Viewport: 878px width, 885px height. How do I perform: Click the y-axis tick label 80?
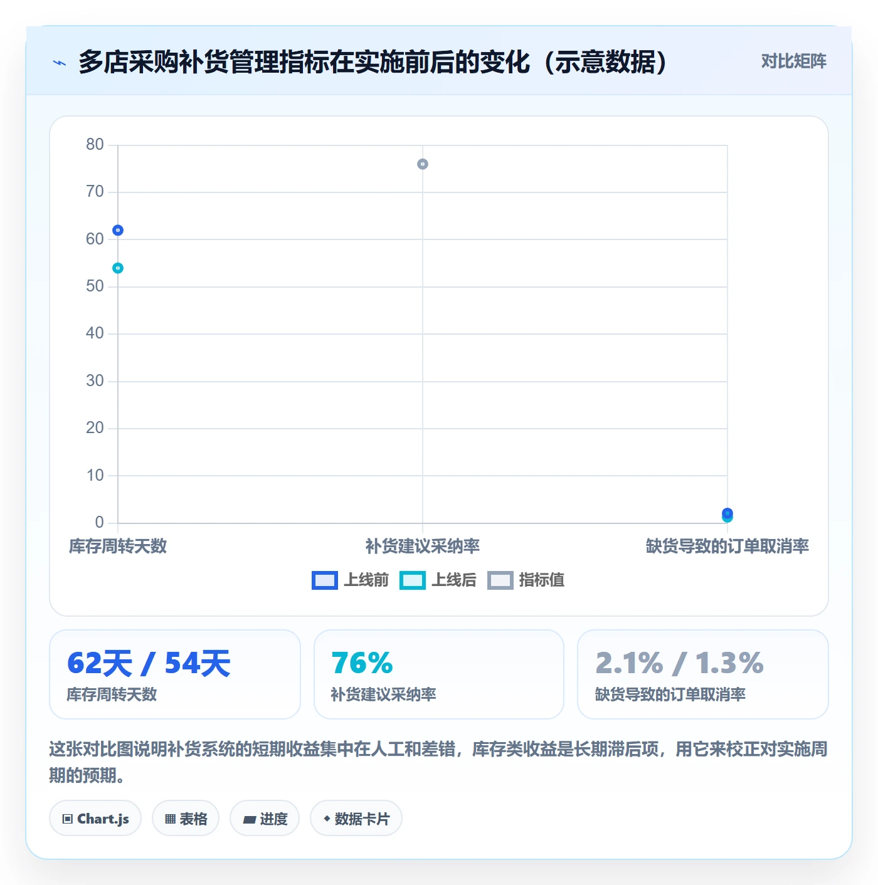[x=95, y=145]
